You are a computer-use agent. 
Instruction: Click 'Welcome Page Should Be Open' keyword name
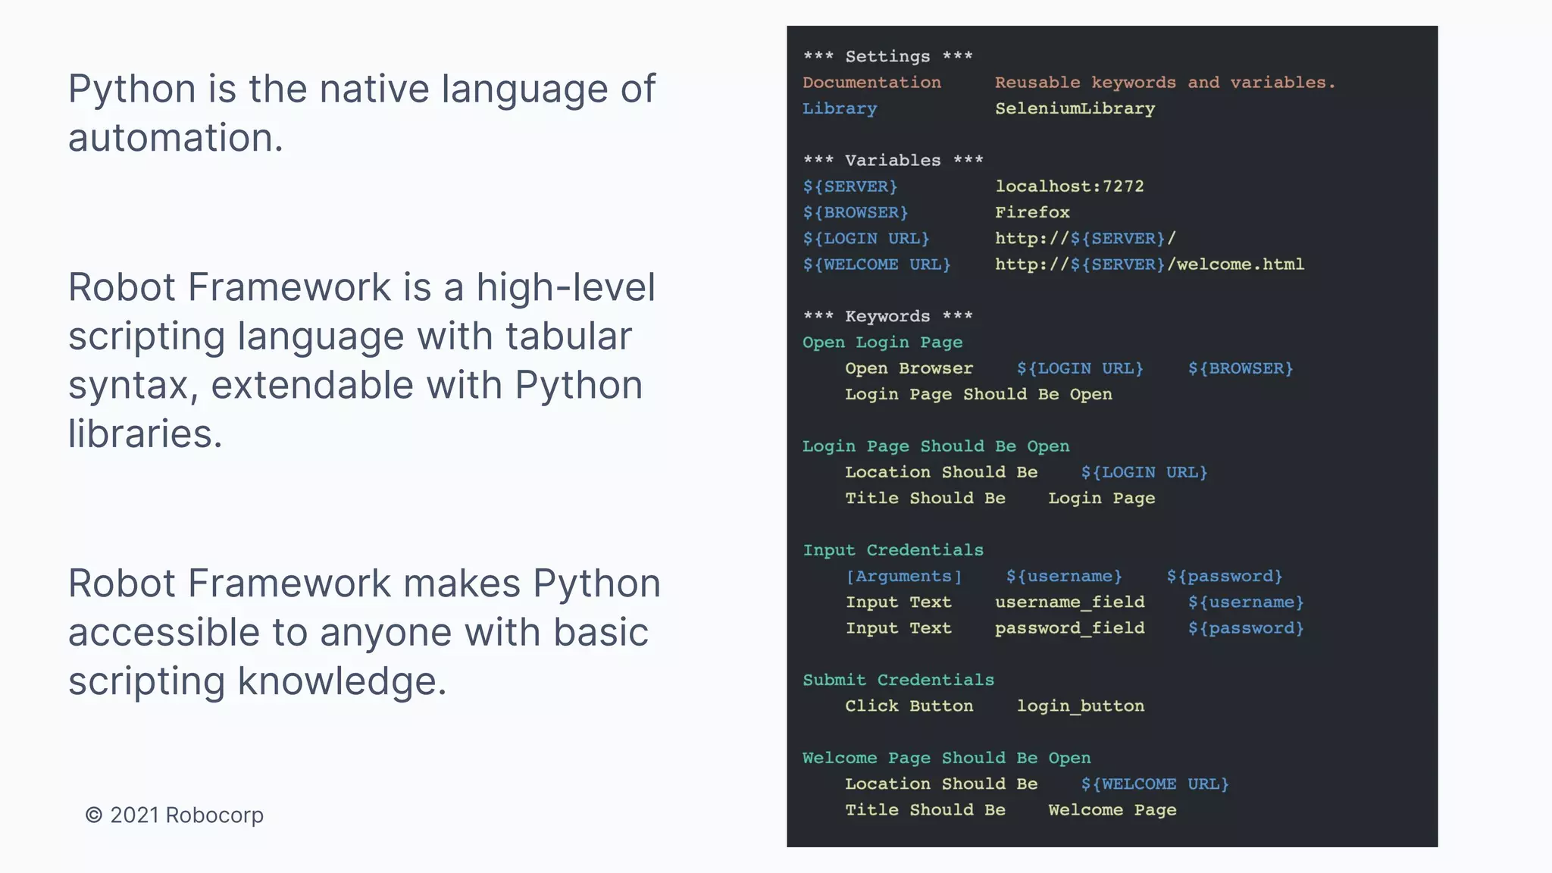[947, 758]
